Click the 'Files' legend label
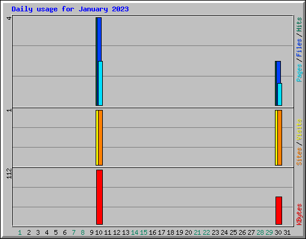306x239 pixels. click(x=299, y=48)
